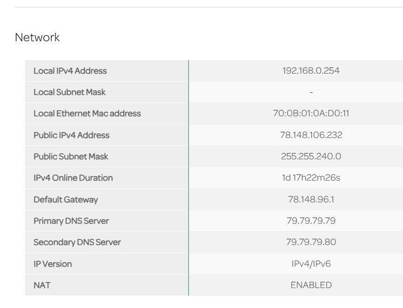Image resolution: width=403 pixels, height=308 pixels.
Task: Click the Secondary DNS Server label
Action: [x=77, y=242]
